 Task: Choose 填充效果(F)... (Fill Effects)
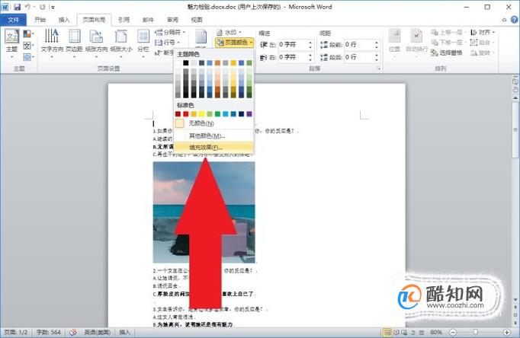(x=214, y=148)
